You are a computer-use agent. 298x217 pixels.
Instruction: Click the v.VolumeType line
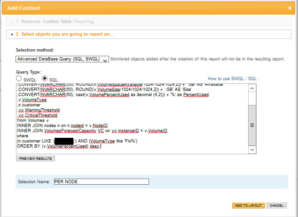point(32,100)
